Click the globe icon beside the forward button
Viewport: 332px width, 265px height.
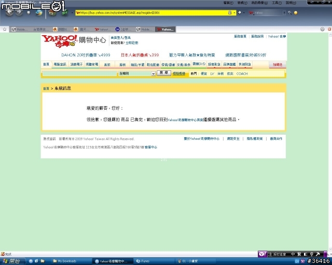click(39, 12)
